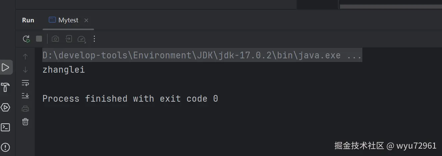Close the Mytest run tab
Image resolution: width=442 pixels, height=156 pixels.
point(86,20)
